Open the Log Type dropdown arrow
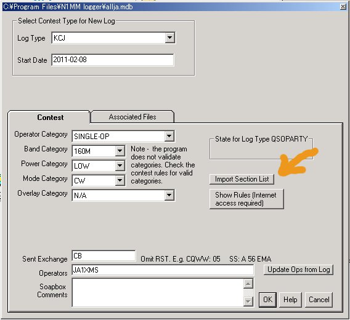The image size is (350, 320). tap(169, 38)
